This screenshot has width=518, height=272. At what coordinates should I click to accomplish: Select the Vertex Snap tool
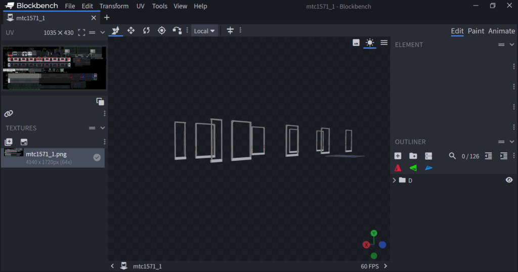(177, 31)
